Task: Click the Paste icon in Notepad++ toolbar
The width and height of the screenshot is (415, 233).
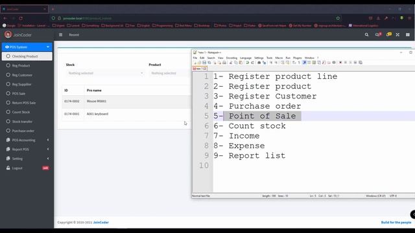Action: (241, 63)
